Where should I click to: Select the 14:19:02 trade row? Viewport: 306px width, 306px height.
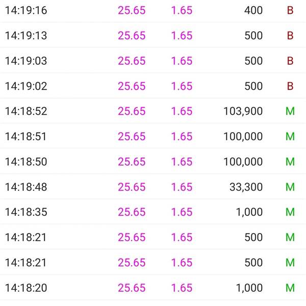[x=153, y=86]
